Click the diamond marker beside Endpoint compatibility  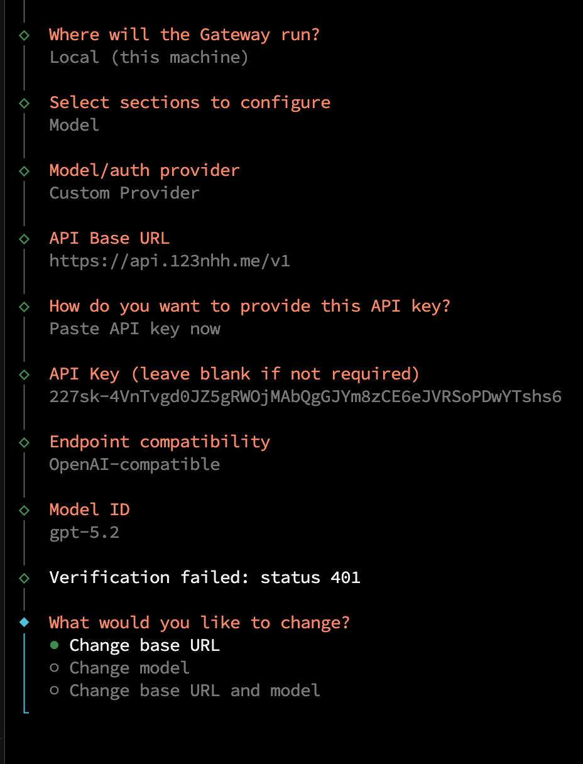click(24, 442)
